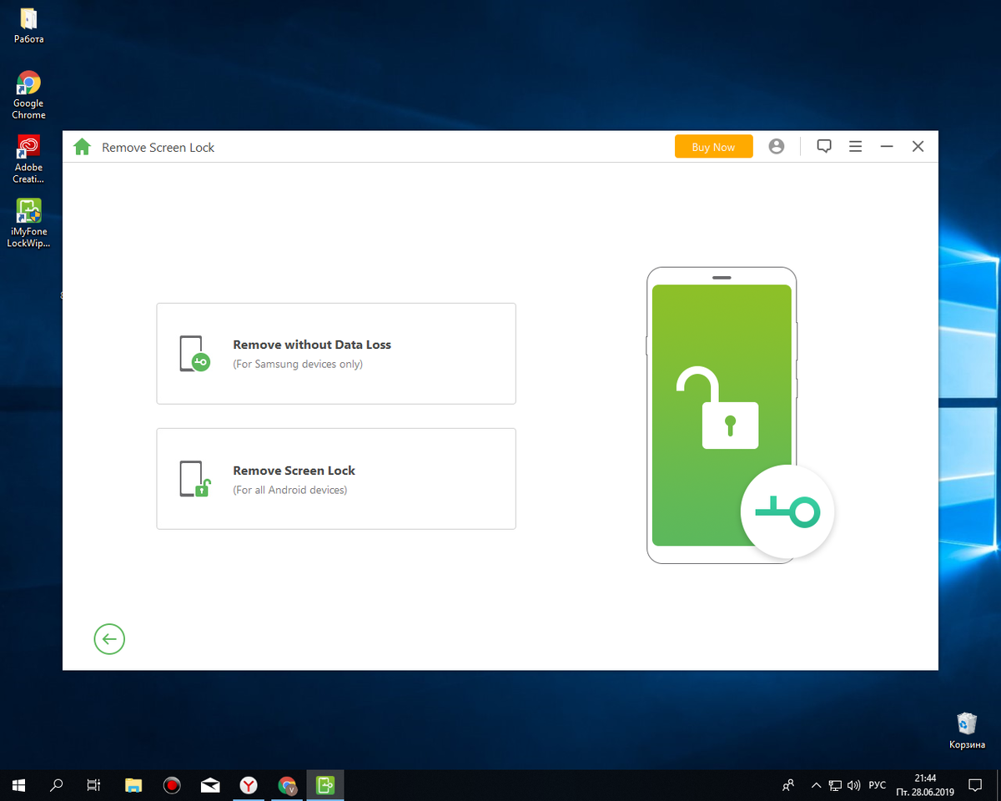Close the LockWiper window
The height and width of the screenshot is (801, 1001).
tap(918, 147)
